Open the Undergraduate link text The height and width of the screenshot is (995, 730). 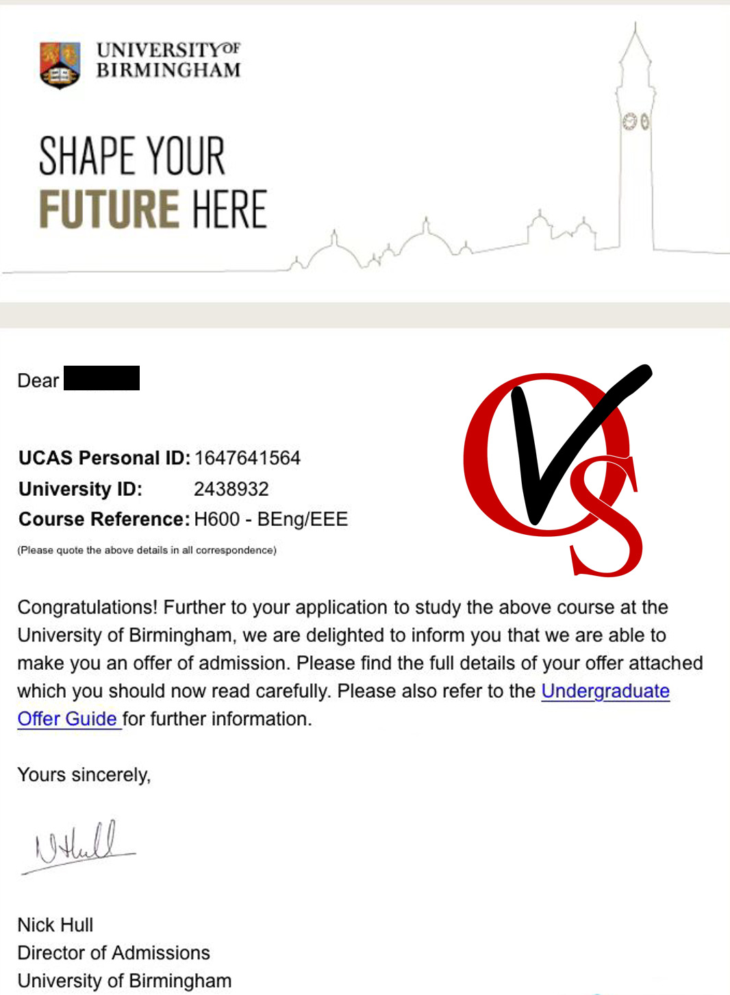(605, 690)
